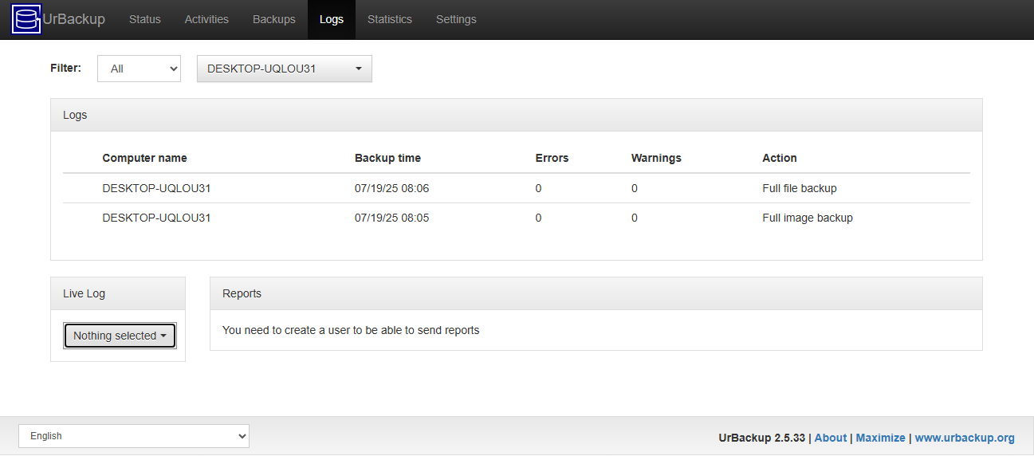Click backup time 07/19/25 08:05
The width and height of the screenshot is (1034, 456).
point(392,218)
